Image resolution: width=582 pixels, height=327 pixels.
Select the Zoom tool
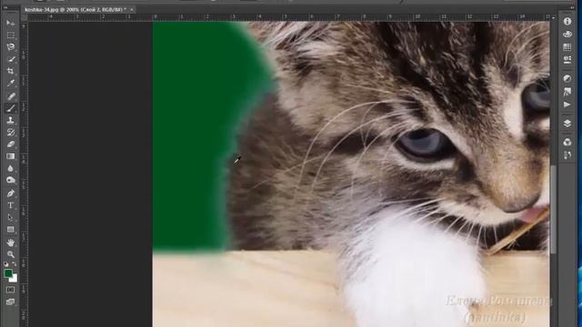coord(10,254)
